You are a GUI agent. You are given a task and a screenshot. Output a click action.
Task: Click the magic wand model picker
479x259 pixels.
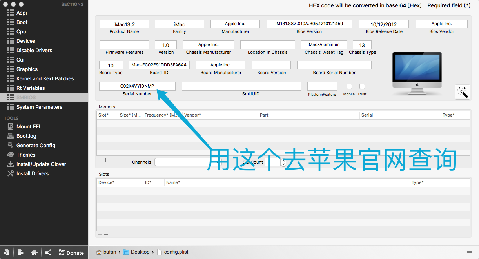tap(463, 92)
